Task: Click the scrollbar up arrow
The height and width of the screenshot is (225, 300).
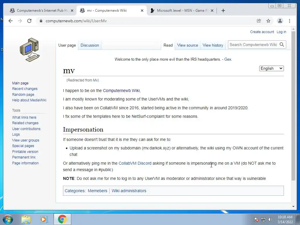Action: click(x=293, y=29)
